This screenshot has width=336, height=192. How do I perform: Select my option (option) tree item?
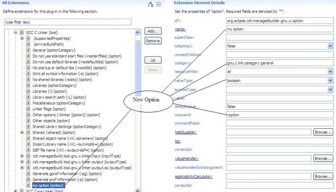48,185
